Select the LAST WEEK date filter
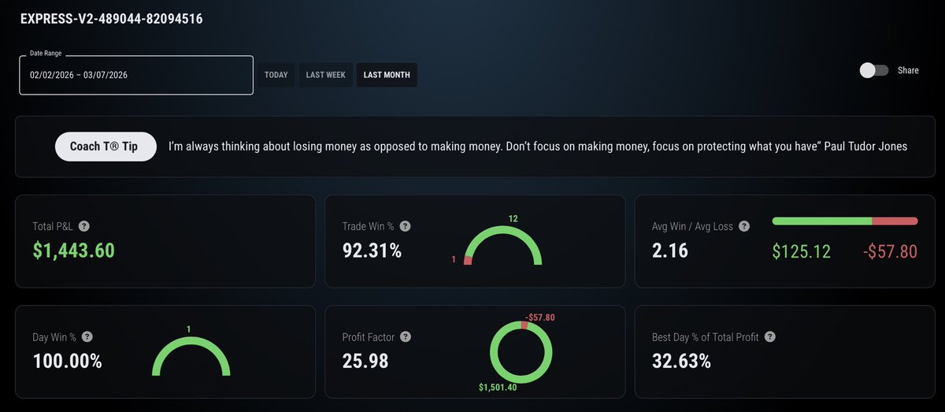Screen dimensions: 945x412 coord(326,75)
